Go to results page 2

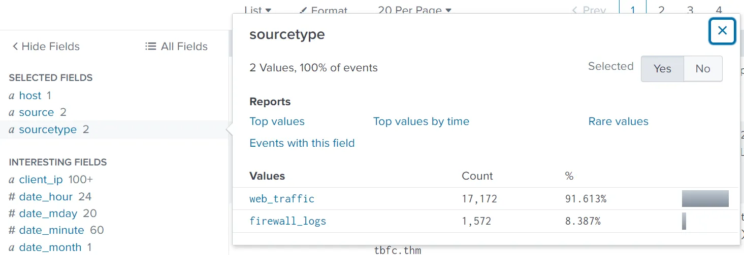tap(661, 10)
